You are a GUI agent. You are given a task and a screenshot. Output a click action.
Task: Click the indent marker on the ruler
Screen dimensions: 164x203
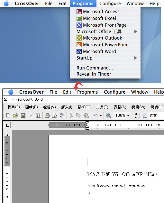(87, 125)
